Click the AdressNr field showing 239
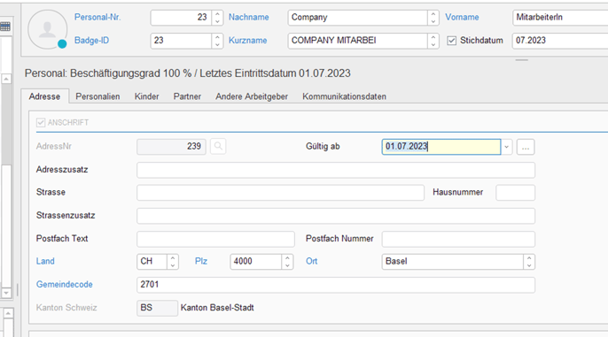This screenshot has width=608, height=337. (x=171, y=147)
